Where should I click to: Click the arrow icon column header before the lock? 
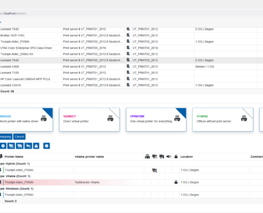[x=168, y=157]
